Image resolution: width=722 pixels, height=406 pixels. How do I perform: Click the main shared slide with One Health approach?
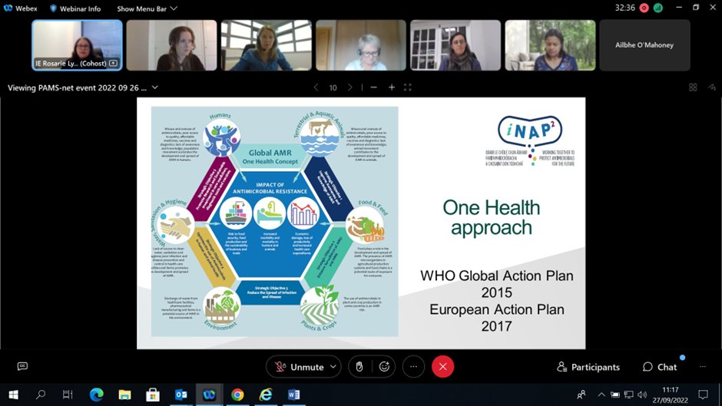tap(361, 223)
